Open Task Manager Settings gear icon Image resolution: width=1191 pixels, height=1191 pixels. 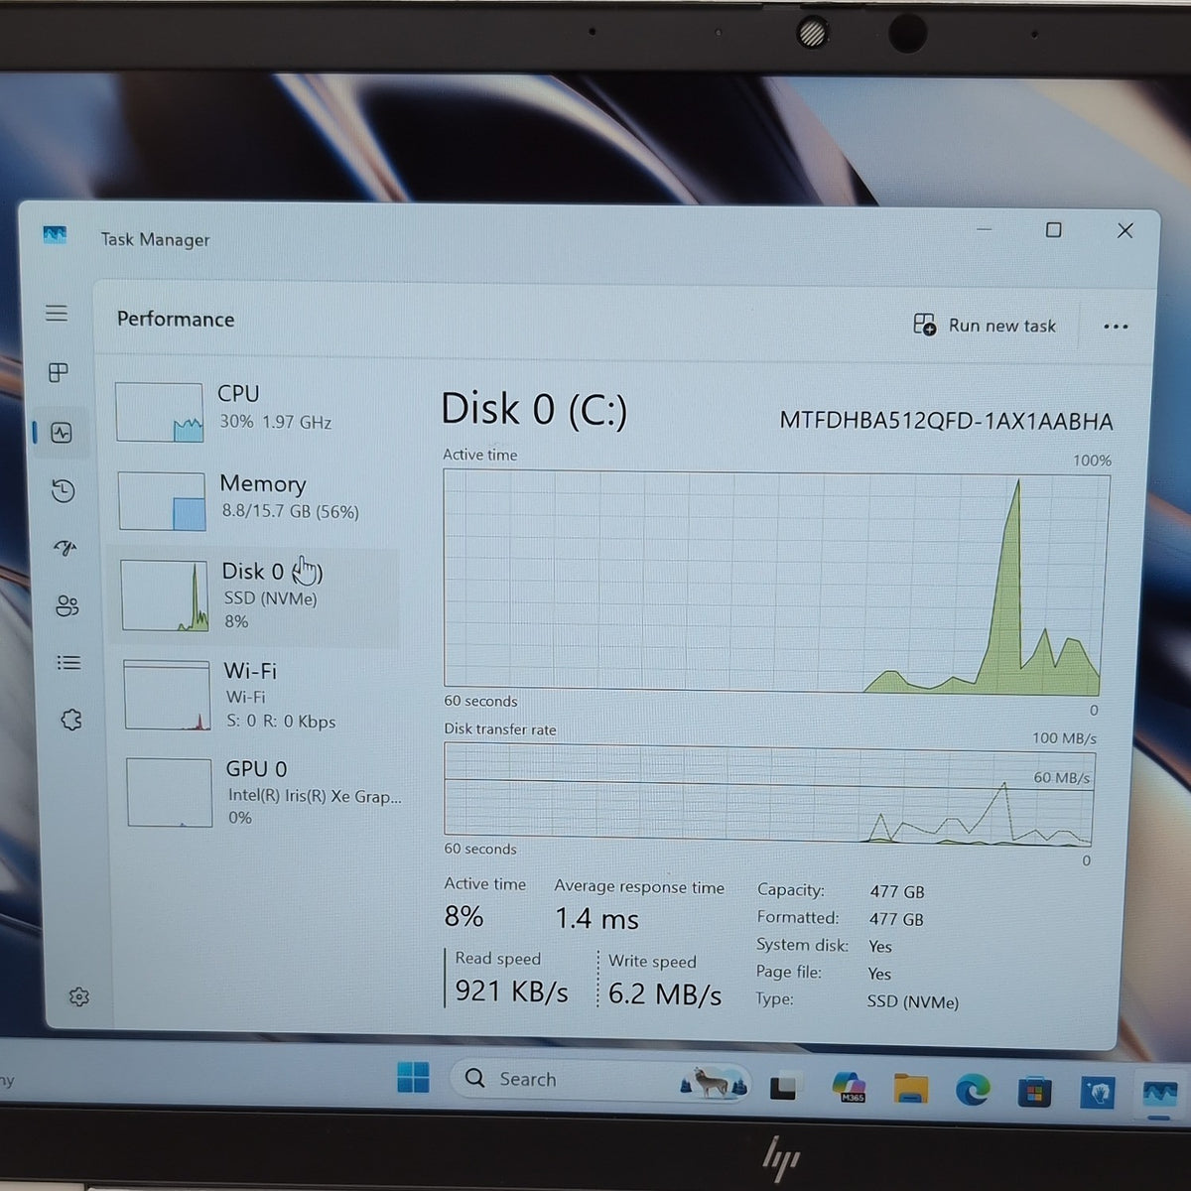coord(79,996)
